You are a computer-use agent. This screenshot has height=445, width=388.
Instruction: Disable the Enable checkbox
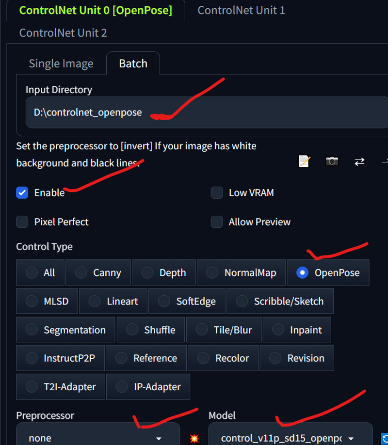22,192
